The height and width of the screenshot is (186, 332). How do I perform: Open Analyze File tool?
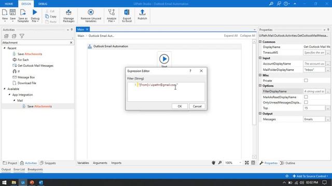(112, 16)
